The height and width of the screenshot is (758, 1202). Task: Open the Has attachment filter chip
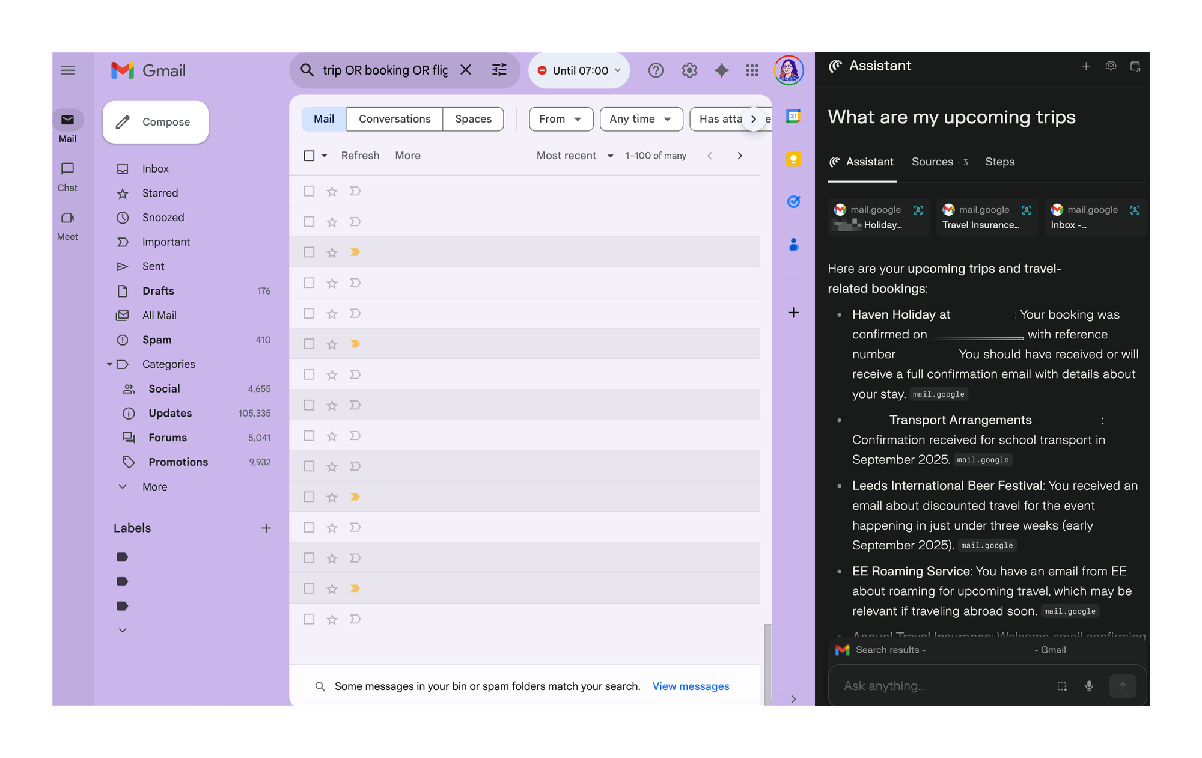pyautogui.click(x=720, y=119)
